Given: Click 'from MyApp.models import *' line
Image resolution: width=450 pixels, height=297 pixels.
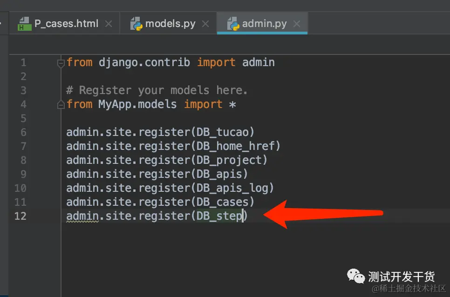Looking at the screenshot, I should [151, 104].
